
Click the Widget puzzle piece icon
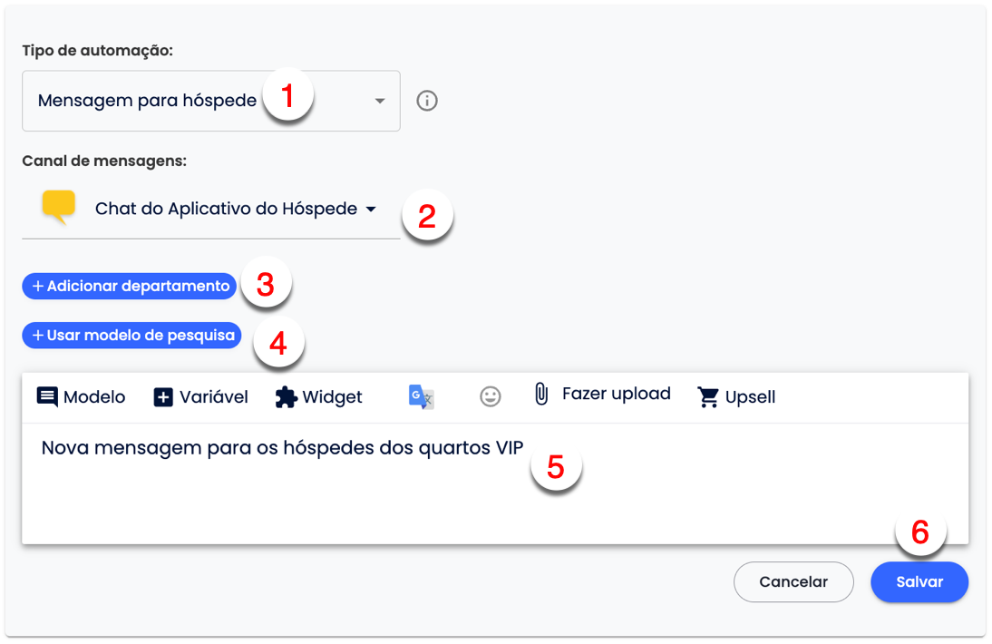[287, 397]
